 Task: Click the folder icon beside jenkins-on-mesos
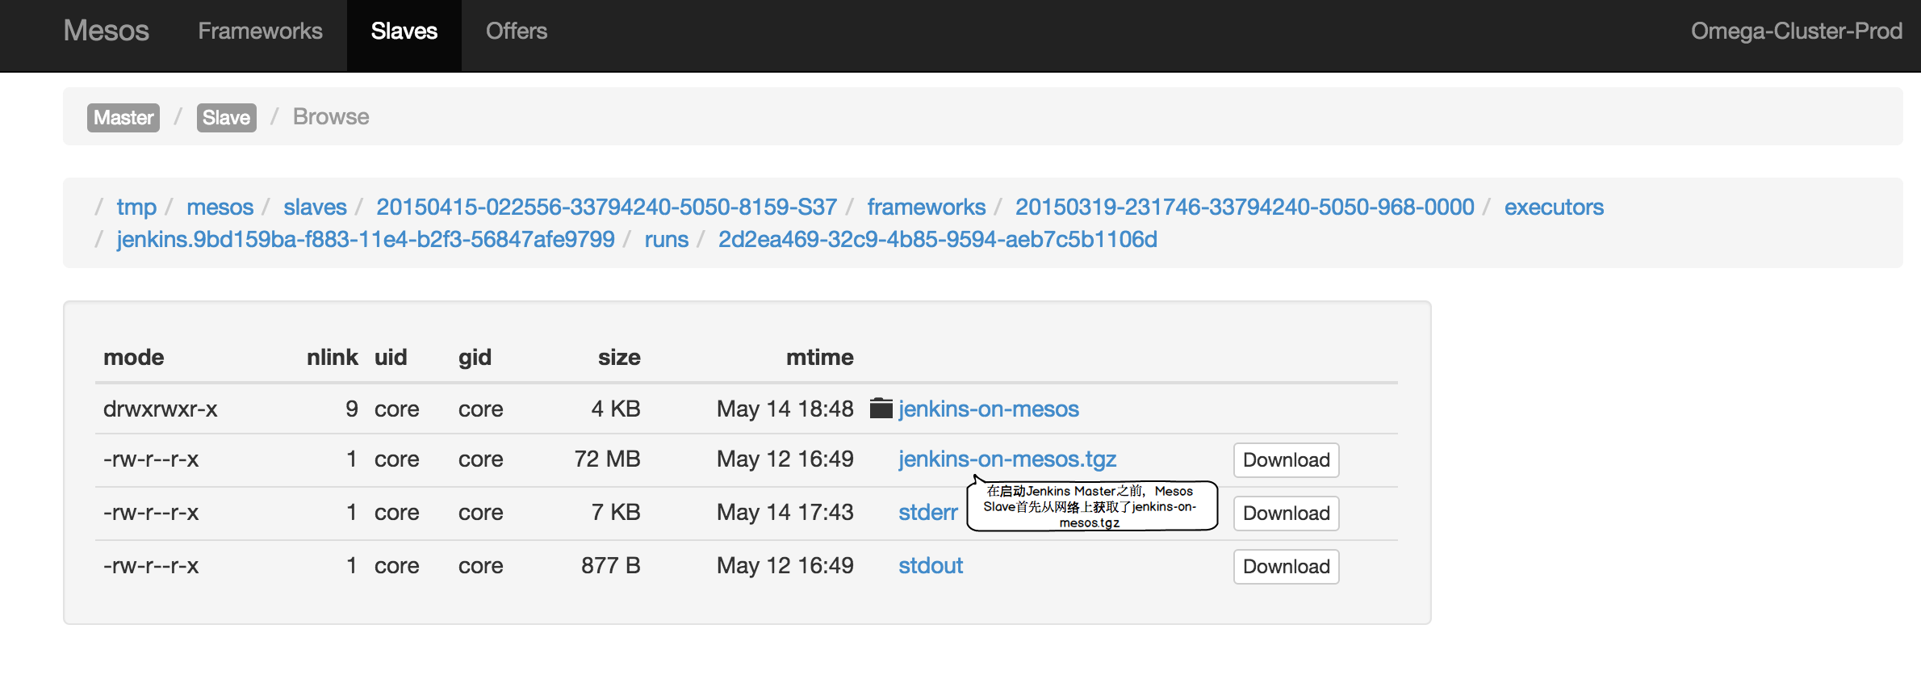881,409
